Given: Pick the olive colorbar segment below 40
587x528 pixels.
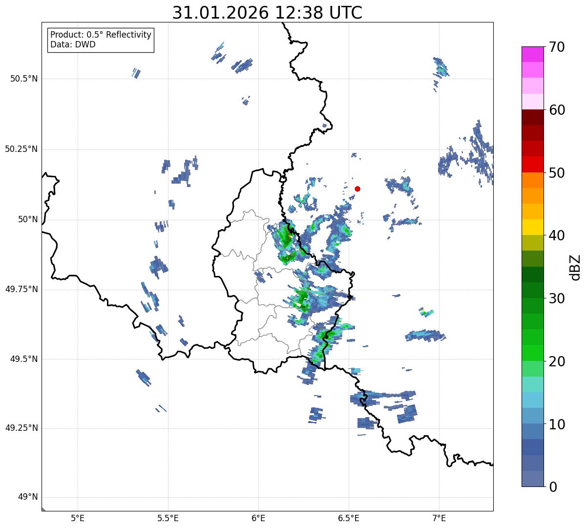Looking at the screenshot, I should tap(532, 243).
